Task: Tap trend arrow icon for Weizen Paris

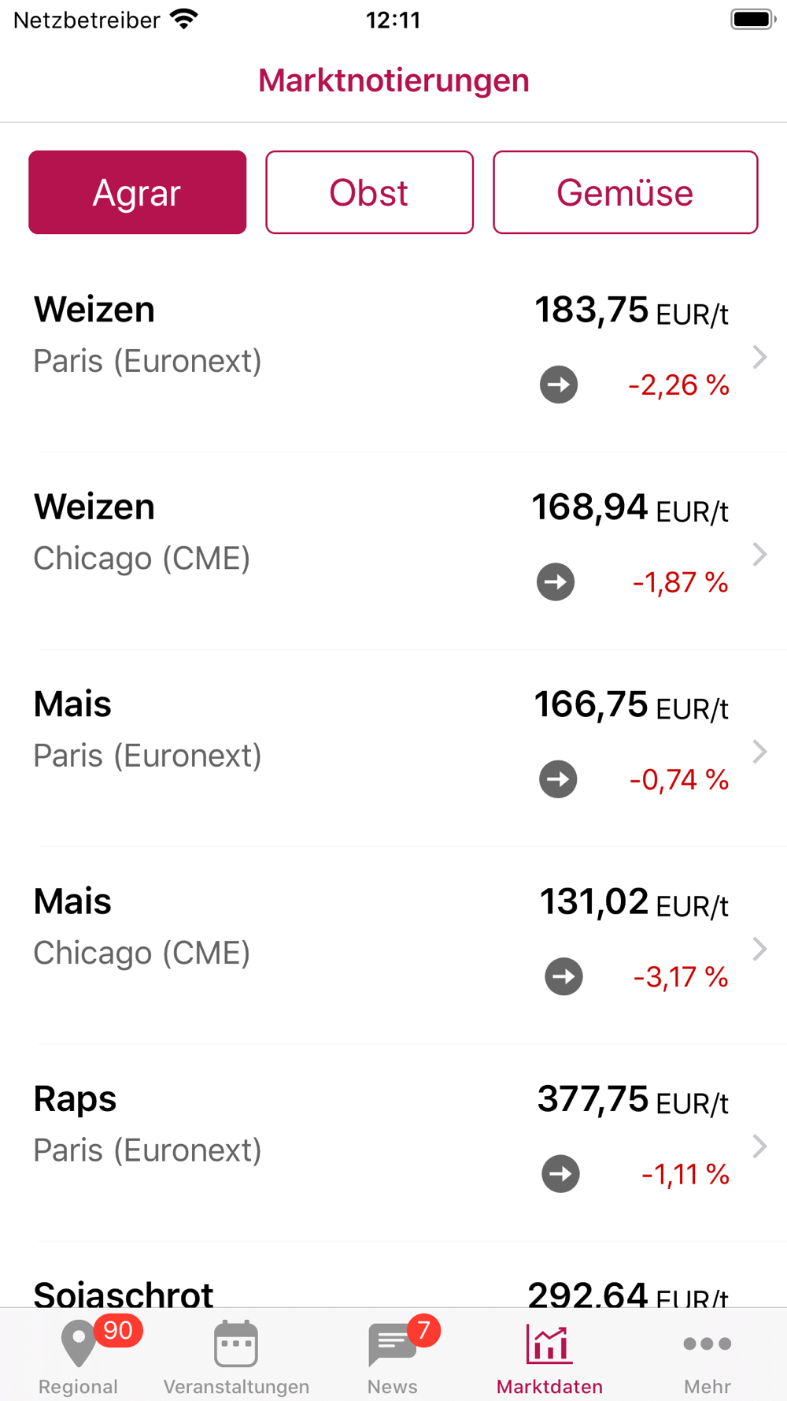Action: (x=559, y=385)
